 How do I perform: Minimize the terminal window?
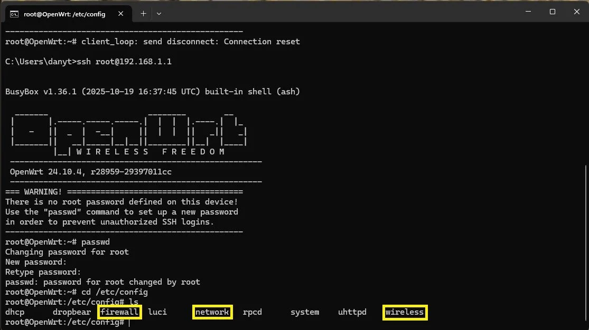[x=528, y=12]
